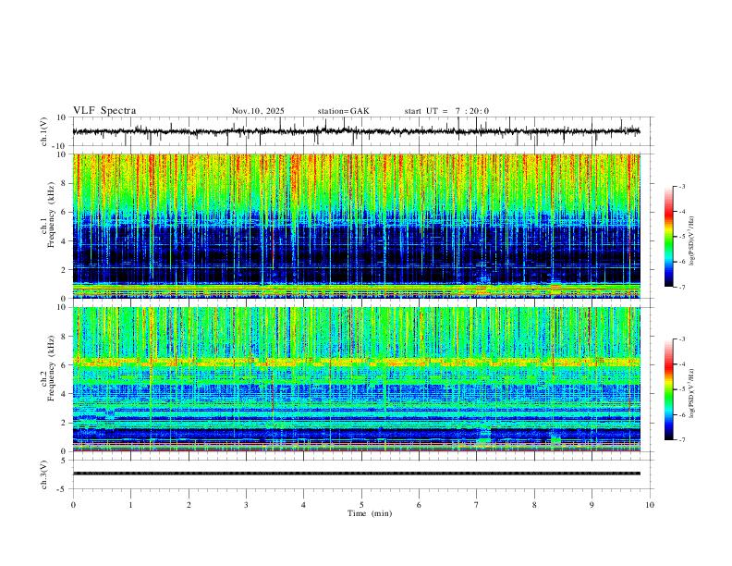Screen dimensions: 732x566
Task: Click the ch.1 spectrogram panel
Action: pyautogui.click(x=356, y=226)
